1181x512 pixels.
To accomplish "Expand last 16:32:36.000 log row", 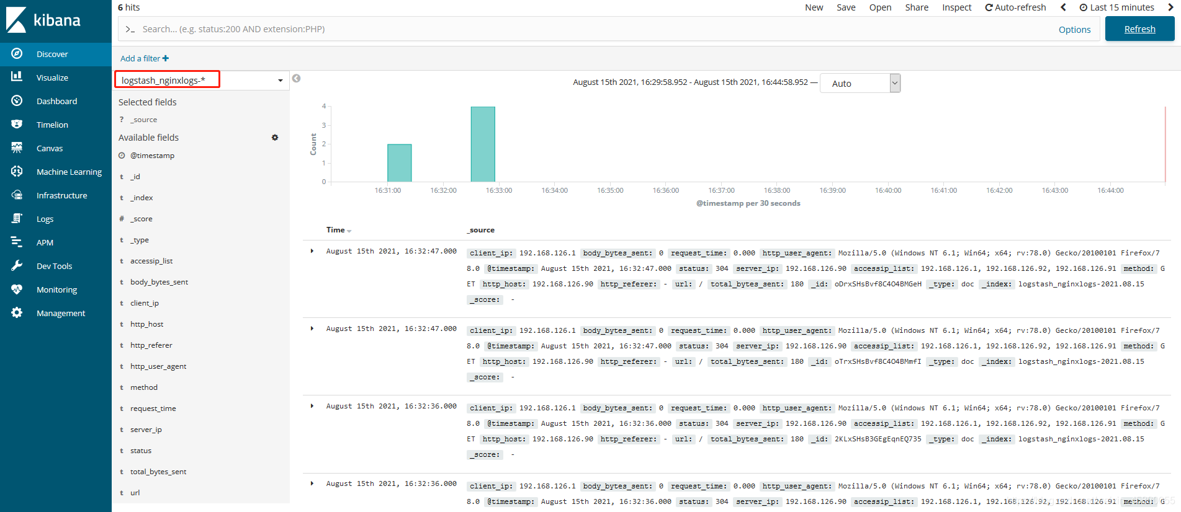I will tap(312, 483).
